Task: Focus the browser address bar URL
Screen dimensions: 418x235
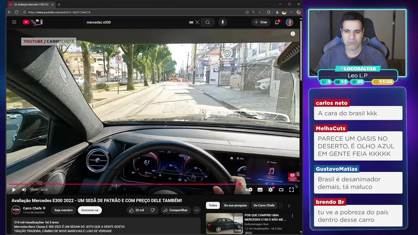Action: 59,12
